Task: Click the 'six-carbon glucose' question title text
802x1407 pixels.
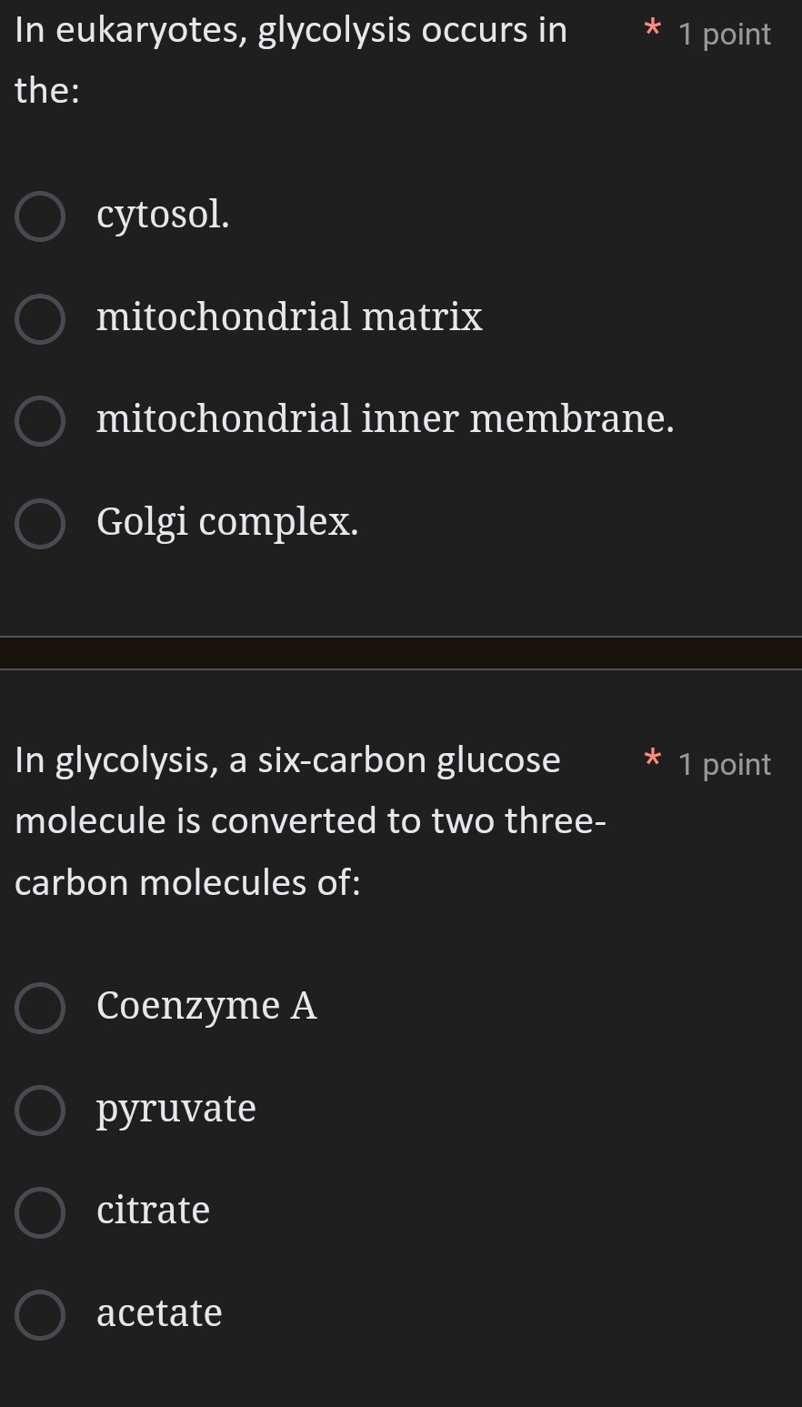Action: tap(409, 760)
